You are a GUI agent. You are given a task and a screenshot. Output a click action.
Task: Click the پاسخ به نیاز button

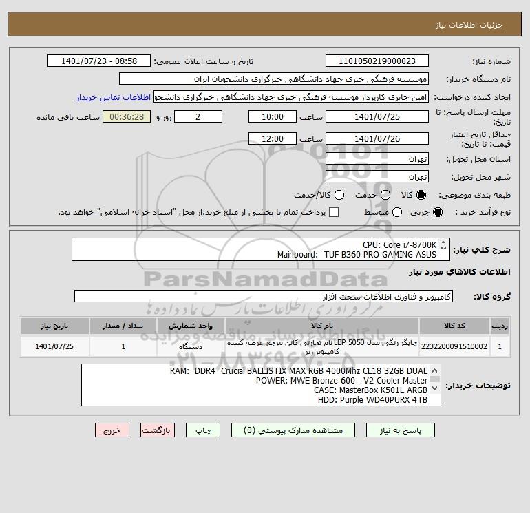click(x=401, y=430)
